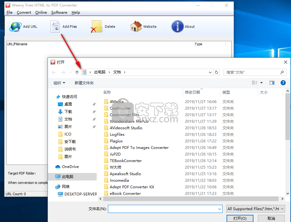Go up one folder level arrow
The width and height of the screenshot is (291, 222).
tap(77, 72)
